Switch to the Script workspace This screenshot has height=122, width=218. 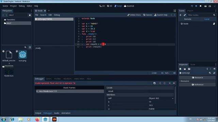(118, 6)
